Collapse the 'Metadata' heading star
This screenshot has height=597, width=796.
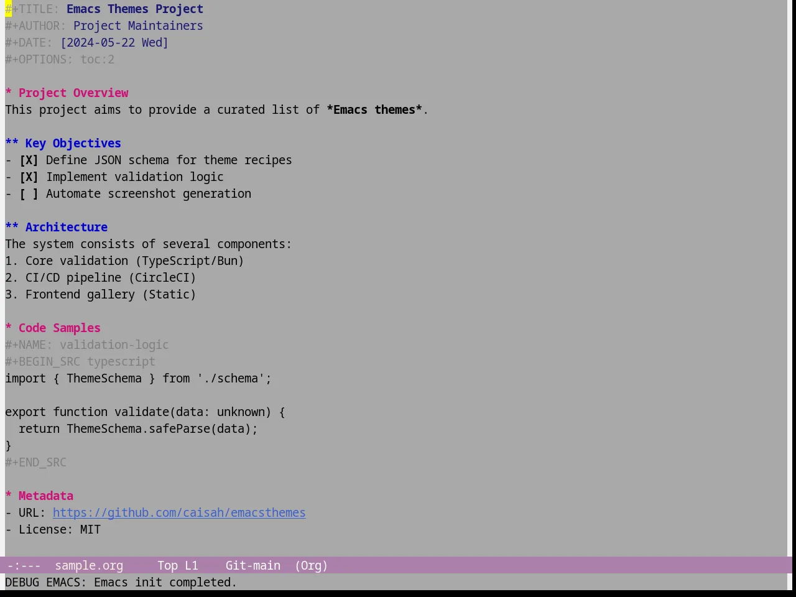click(x=9, y=496)
